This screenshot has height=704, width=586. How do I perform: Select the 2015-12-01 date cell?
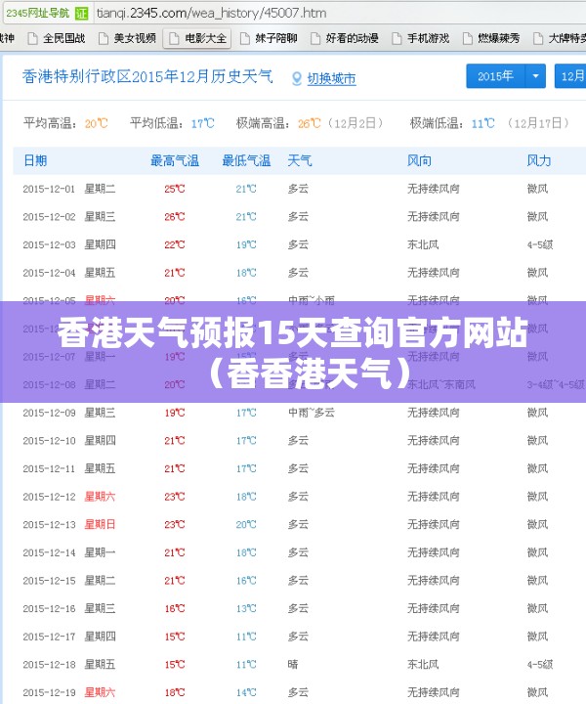(49, 189)
